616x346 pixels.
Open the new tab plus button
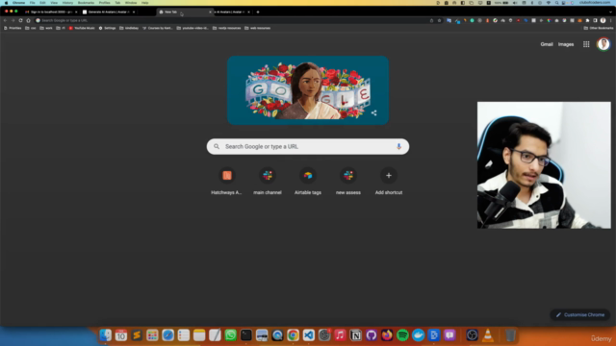(258, 12)
